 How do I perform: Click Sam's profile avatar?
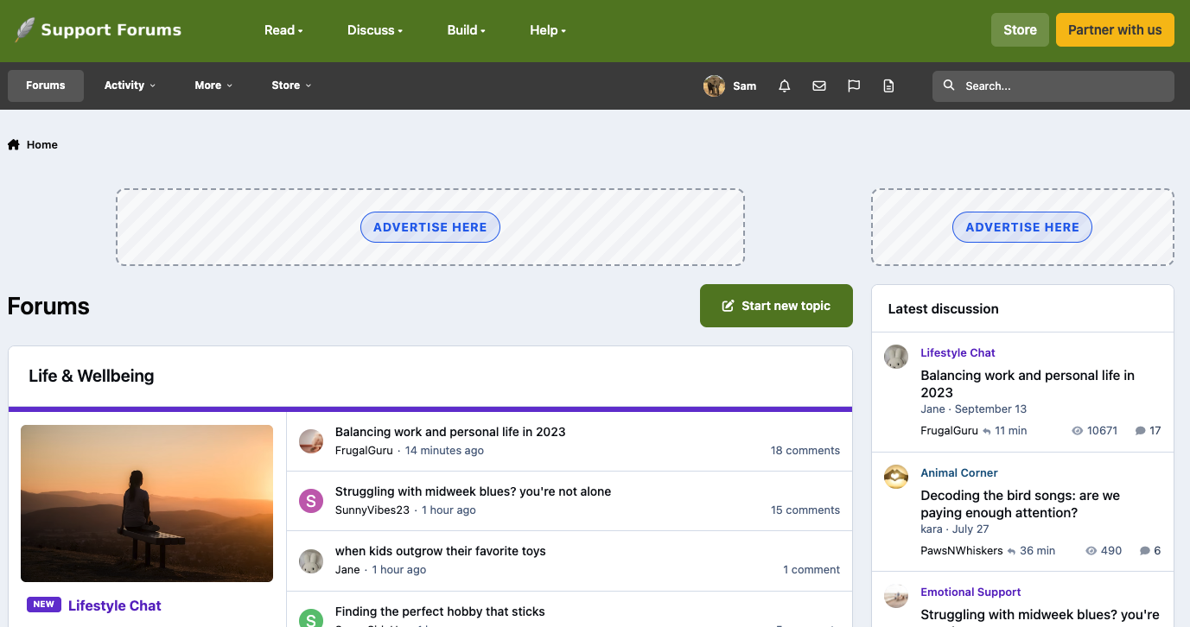click(x=714, y=85)
